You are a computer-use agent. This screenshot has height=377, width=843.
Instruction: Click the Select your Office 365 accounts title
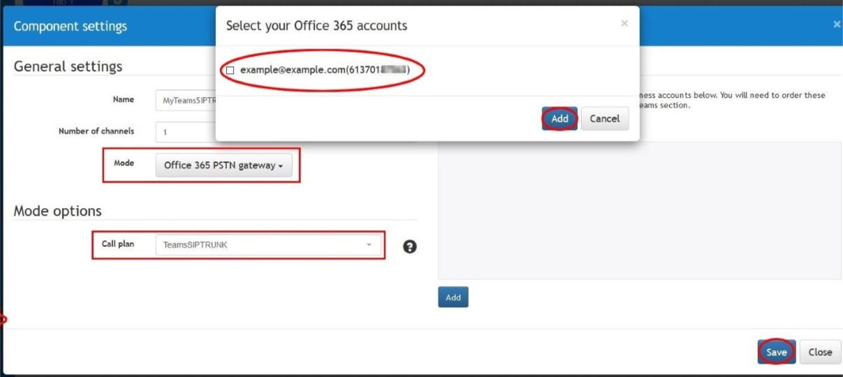coord(316,26)
